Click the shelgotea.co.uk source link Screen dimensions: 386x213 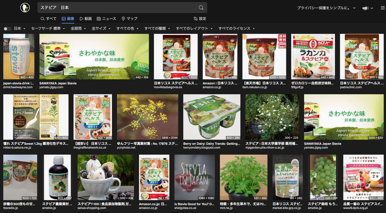[x=185, y=208]
